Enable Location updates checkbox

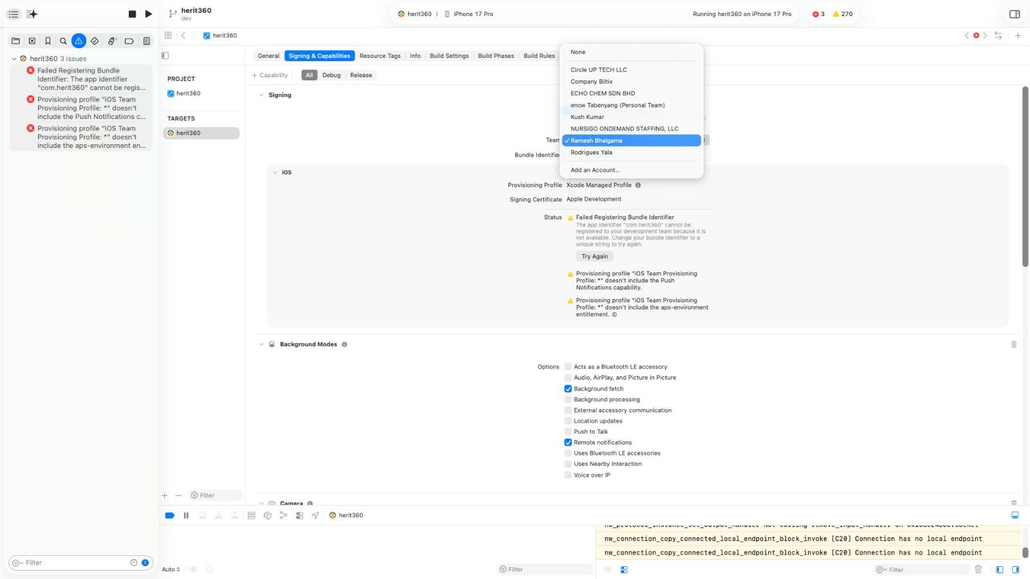pos(568,421)
